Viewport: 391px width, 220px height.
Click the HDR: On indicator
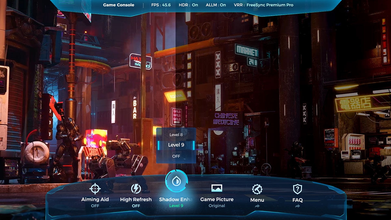188,5
